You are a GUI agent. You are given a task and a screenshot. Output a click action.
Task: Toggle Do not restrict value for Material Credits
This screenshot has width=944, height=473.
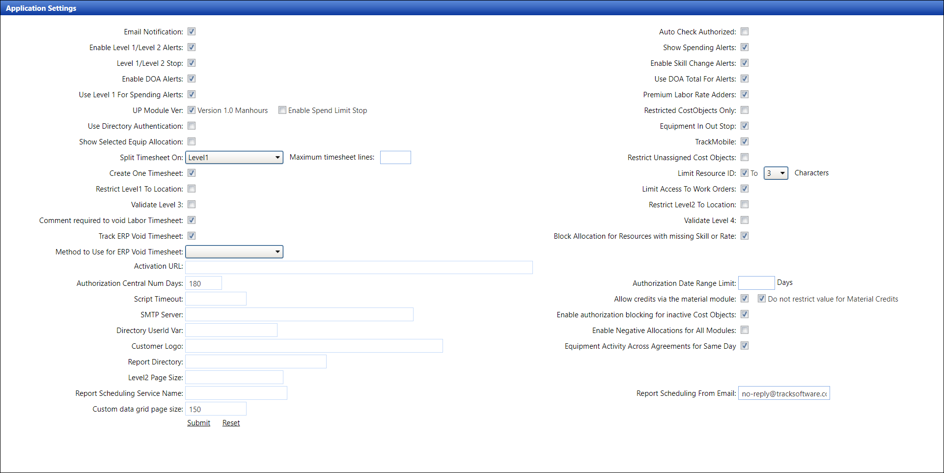[762, 299]
